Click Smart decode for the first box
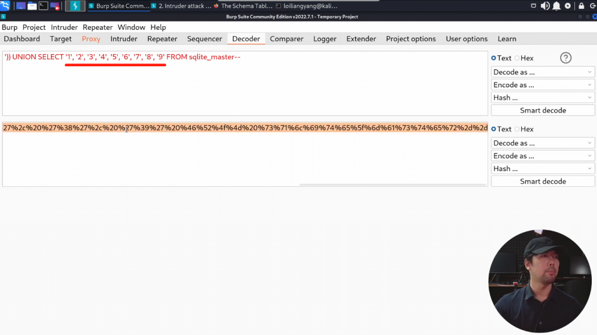 (543, 111)
